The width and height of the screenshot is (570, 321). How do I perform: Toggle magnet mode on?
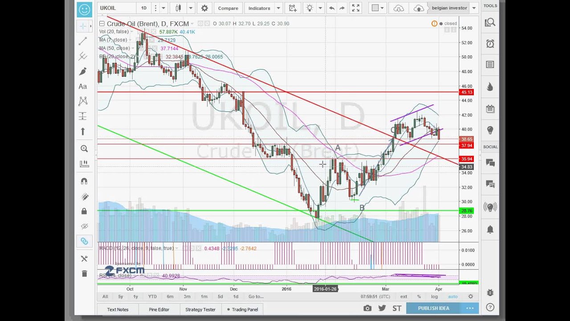(84, 181)
